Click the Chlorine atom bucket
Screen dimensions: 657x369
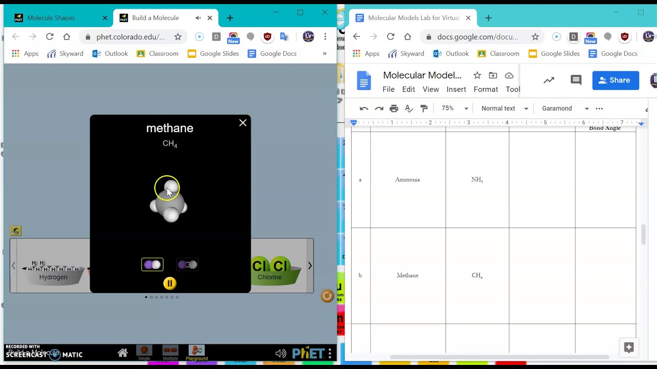click(x=270, y=272)
